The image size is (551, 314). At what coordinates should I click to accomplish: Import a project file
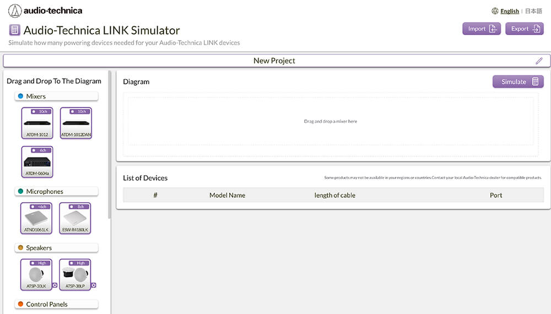point(482,29)
